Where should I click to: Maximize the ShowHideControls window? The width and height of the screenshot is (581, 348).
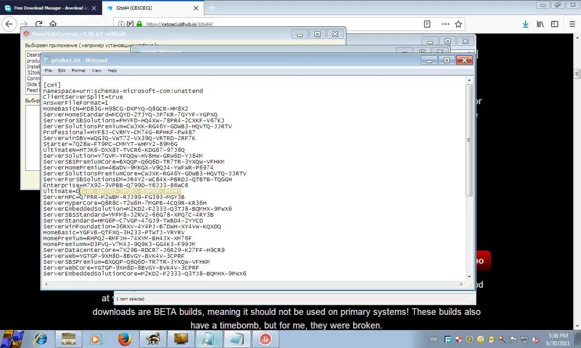(317, 34)
